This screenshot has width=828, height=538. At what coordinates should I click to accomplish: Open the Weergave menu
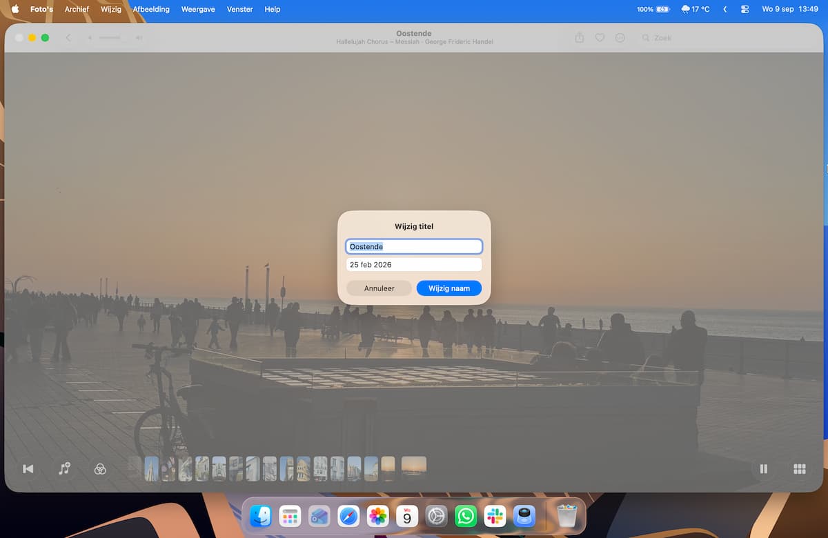pyautogui.click(x=198, y=9)
